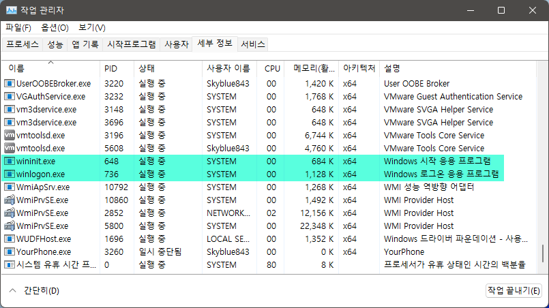This screenshot has height=308, width=549.
Task: Click the vm3dservice.exe icon with PID 3148
Action: click(10, 109)
